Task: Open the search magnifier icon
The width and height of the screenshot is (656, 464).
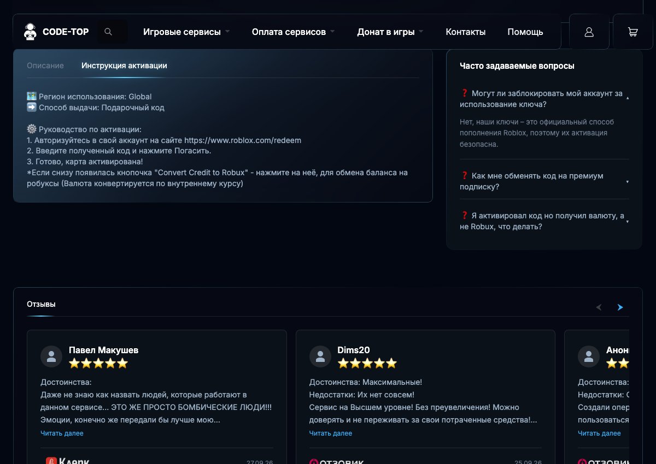Action: [108, 32]
